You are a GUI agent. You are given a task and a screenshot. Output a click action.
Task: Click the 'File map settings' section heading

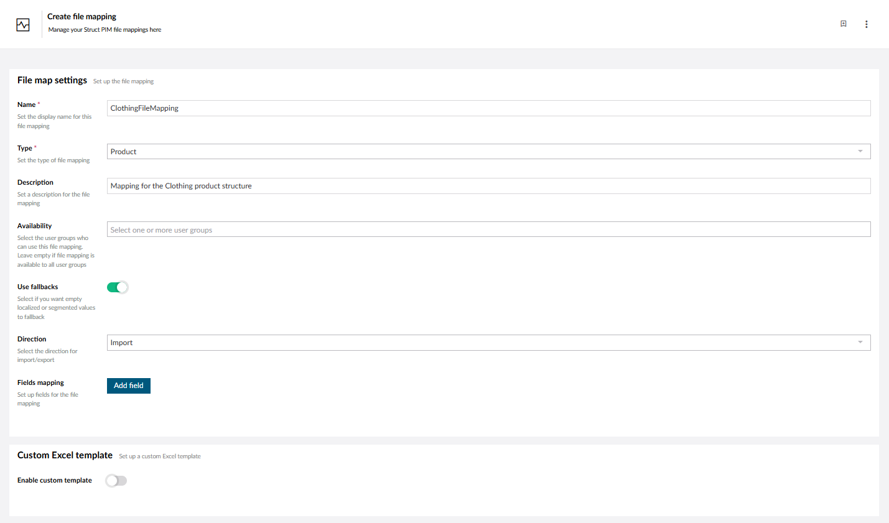click(52, 80)
